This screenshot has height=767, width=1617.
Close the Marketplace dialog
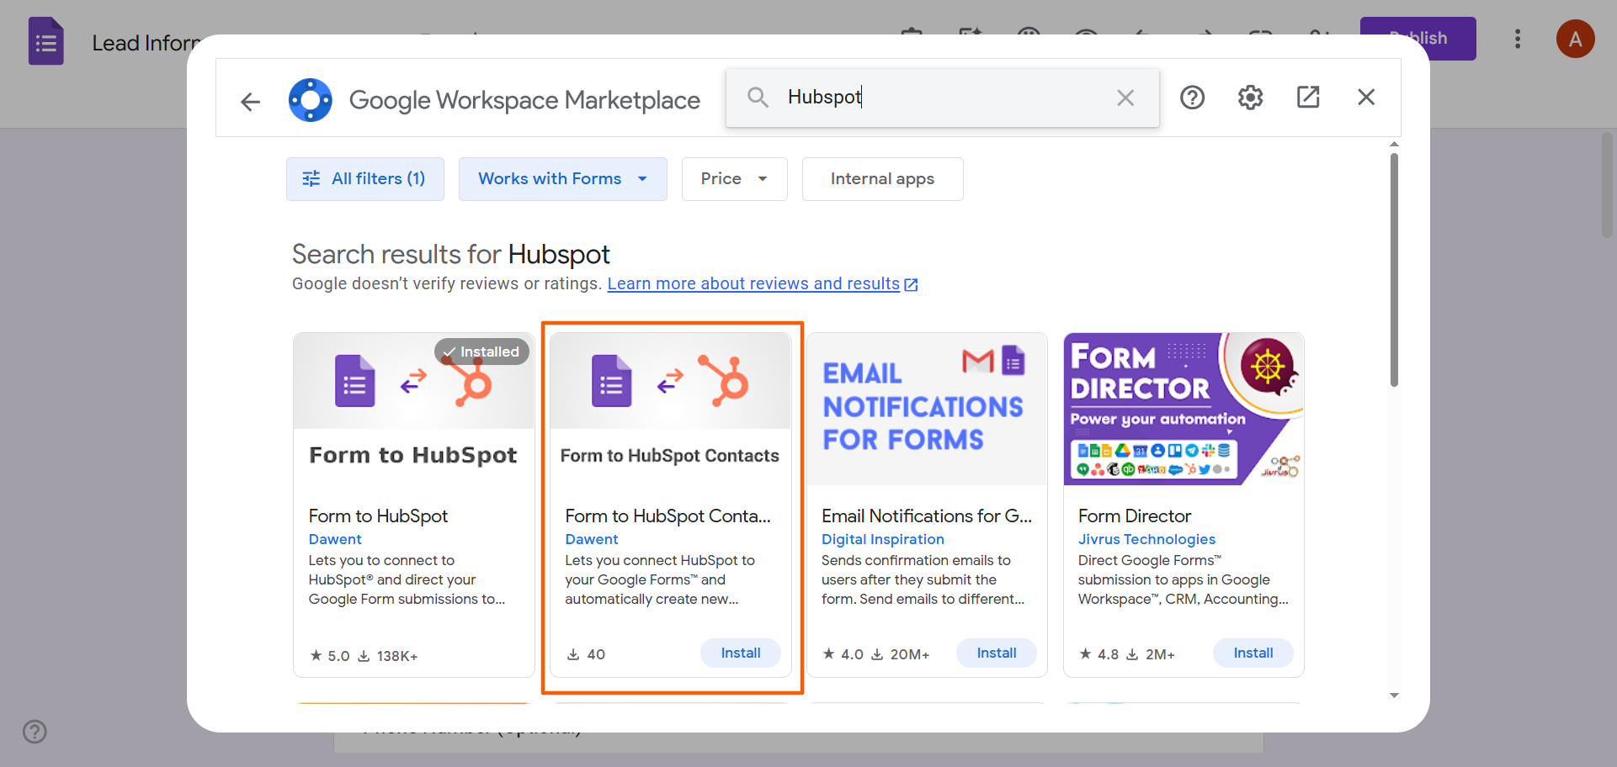click(1366, 98)
